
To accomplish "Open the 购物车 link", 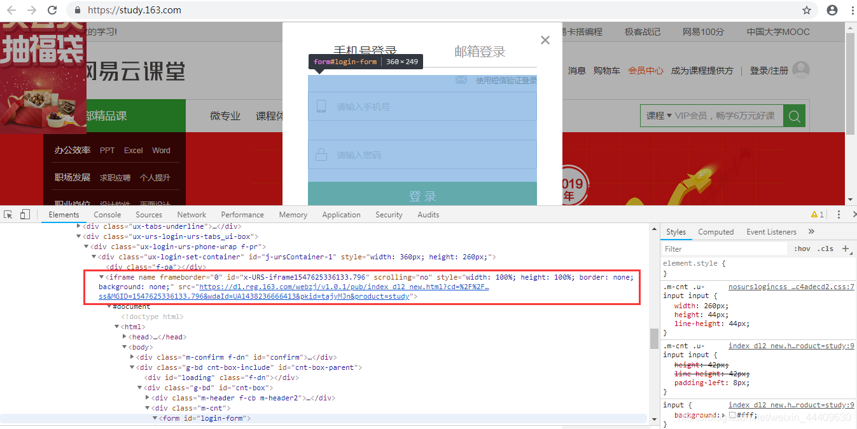I will (x=607, y=71).
